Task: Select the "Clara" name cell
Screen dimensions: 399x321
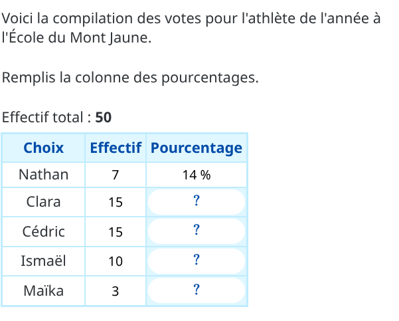Action: click(44, 202)
